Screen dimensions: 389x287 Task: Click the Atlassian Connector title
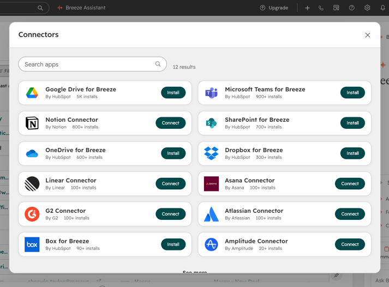254,211
